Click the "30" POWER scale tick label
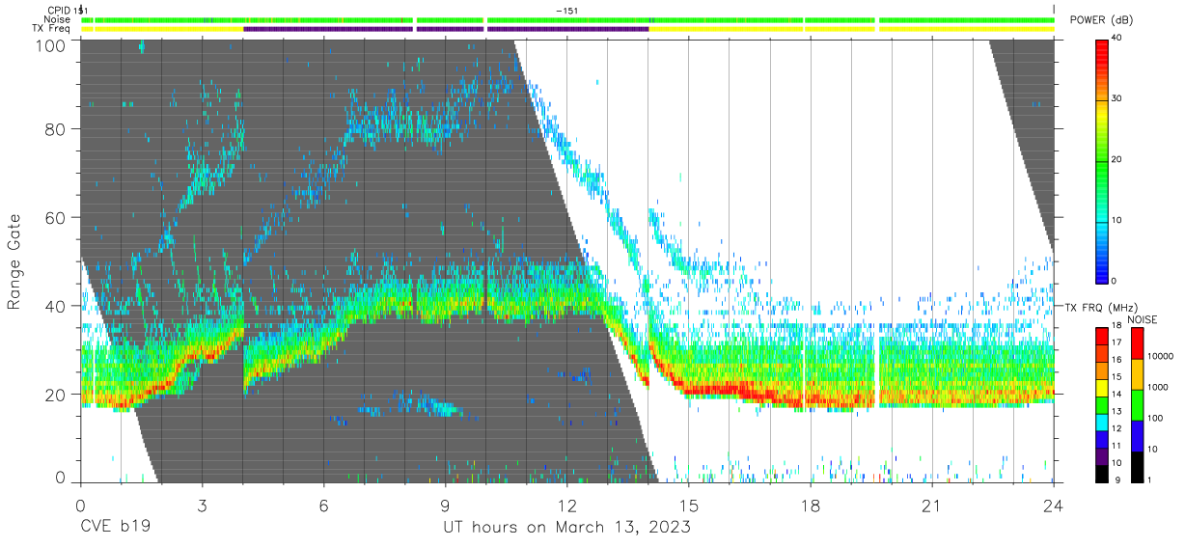Image resolution: width=1185 pixels, height=547 pixels. tap(1118, 99)
